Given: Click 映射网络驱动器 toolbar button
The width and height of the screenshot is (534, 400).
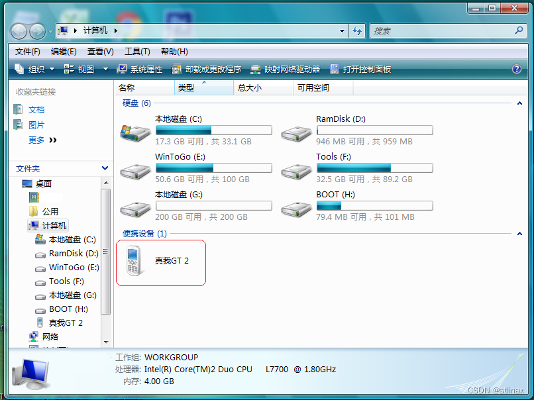Looking at the screenshot, I should (x=285, y=70).
